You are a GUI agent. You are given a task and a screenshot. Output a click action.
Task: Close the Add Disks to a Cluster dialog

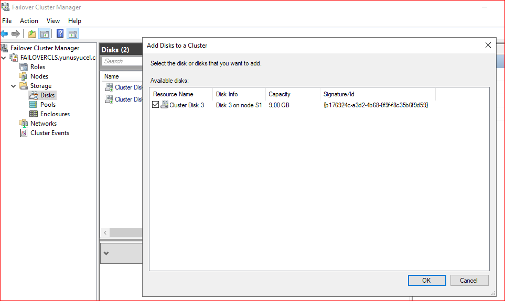(488, 46)
